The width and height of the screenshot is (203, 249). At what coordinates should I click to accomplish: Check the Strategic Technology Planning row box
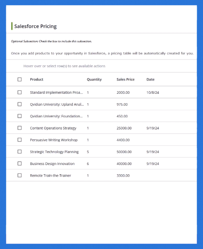20,152
